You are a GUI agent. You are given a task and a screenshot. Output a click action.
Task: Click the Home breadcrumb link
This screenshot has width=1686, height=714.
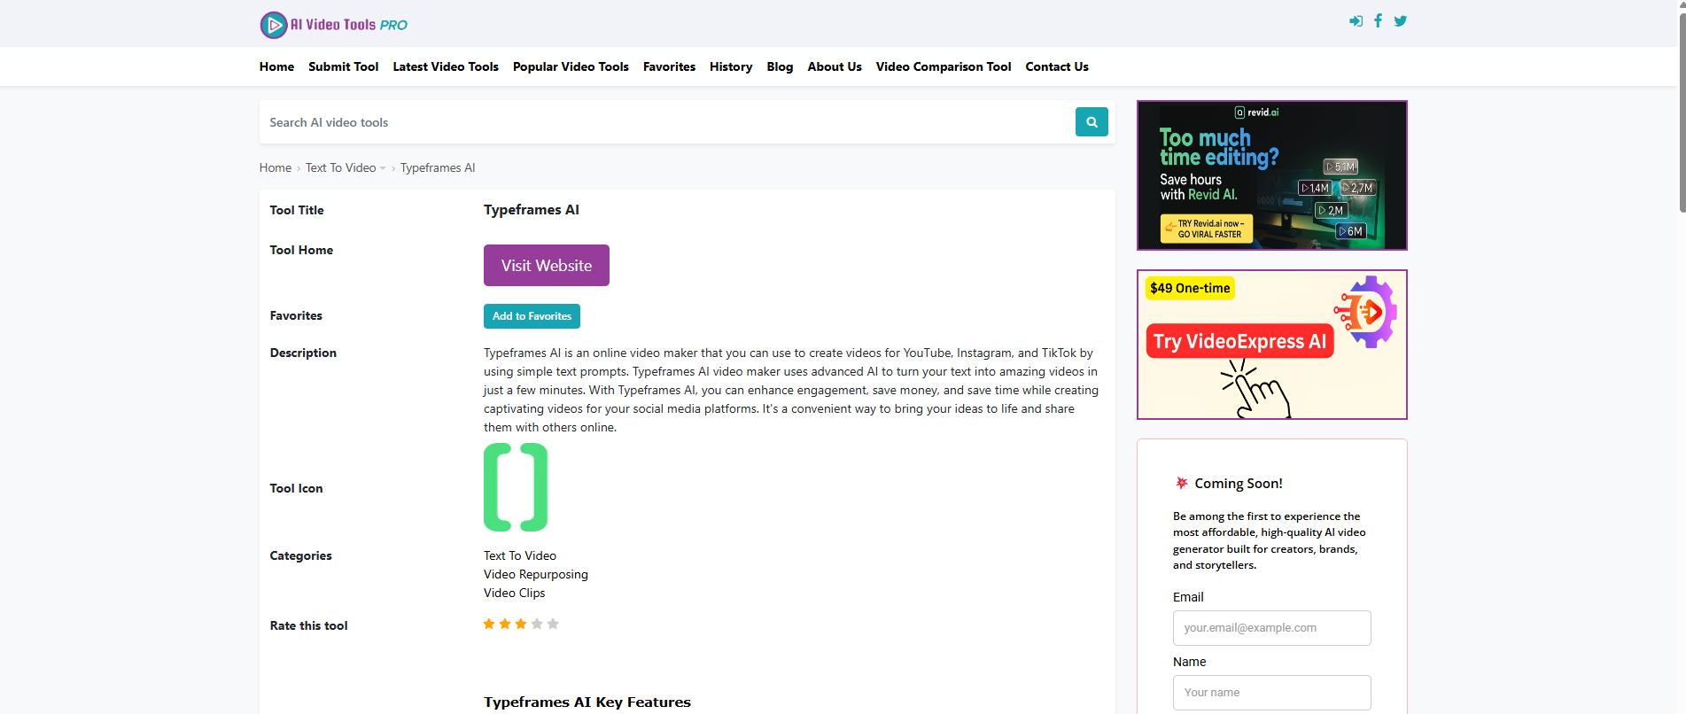pyautogui.click(x=276, y=167)
